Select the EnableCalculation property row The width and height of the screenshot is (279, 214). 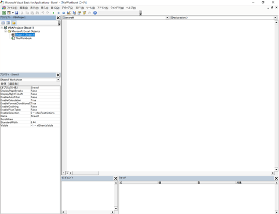(x=30, y=100)
